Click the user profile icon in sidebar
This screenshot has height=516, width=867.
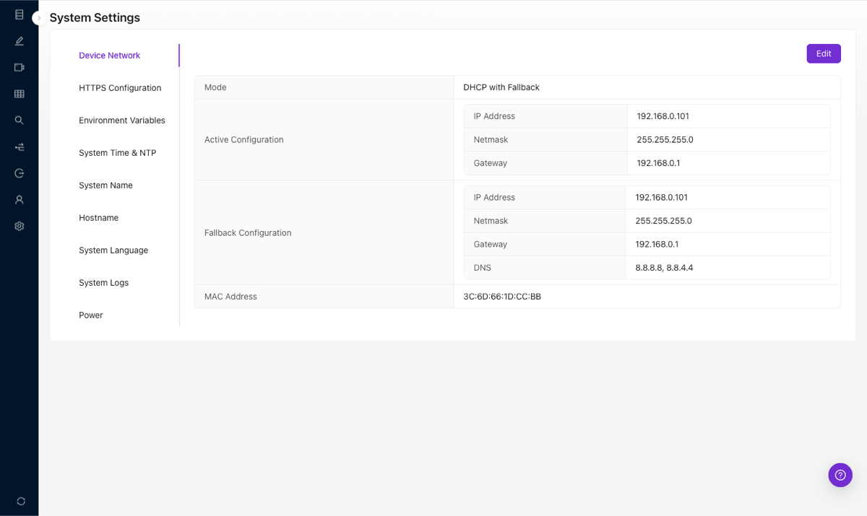pyautogui.click(x=20, y=200)
